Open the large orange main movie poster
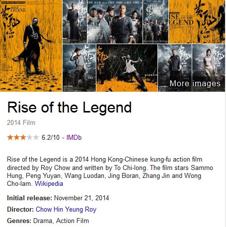This screenshot has height=227, width=226. click(x=31, y=46)
